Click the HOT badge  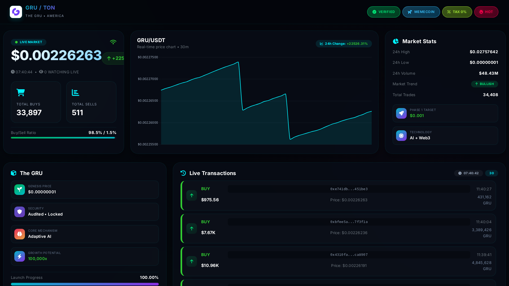[486, 12]
